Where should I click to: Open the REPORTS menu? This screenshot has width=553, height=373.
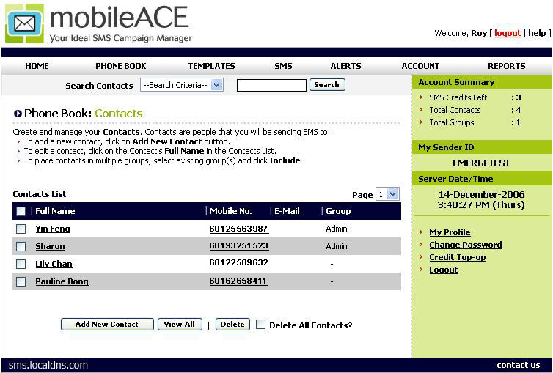(x=506, y=66)
